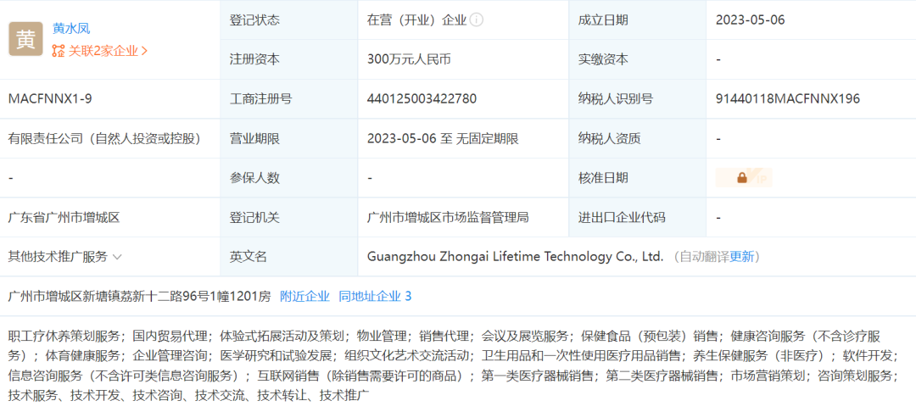Click the 成立日期 label cell

coord(637,19)
